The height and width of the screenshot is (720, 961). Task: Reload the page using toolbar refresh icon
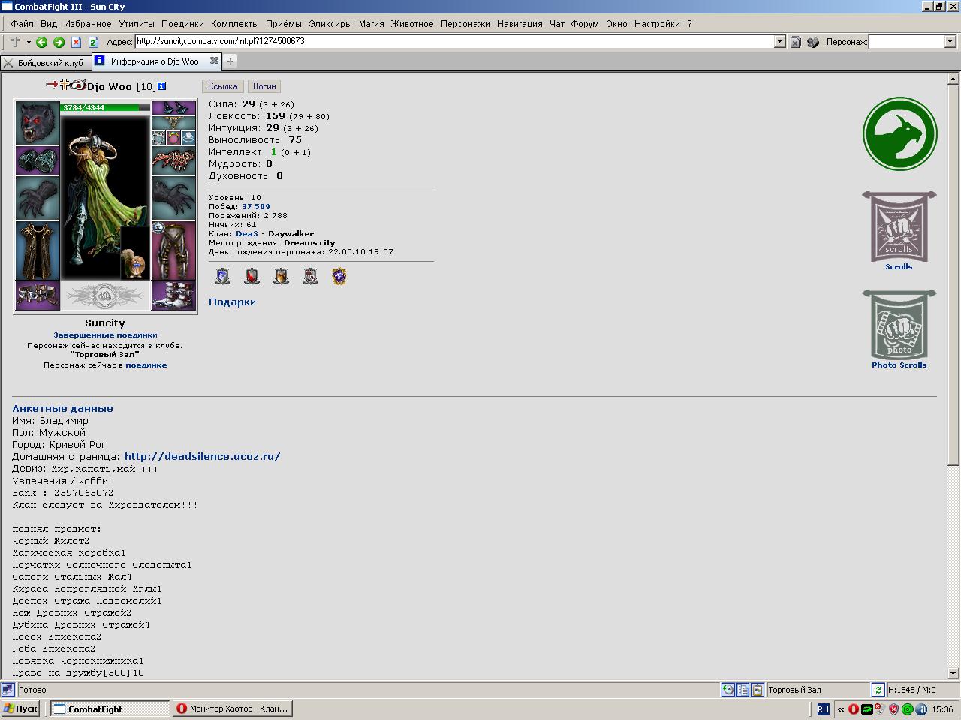(93, 42)
